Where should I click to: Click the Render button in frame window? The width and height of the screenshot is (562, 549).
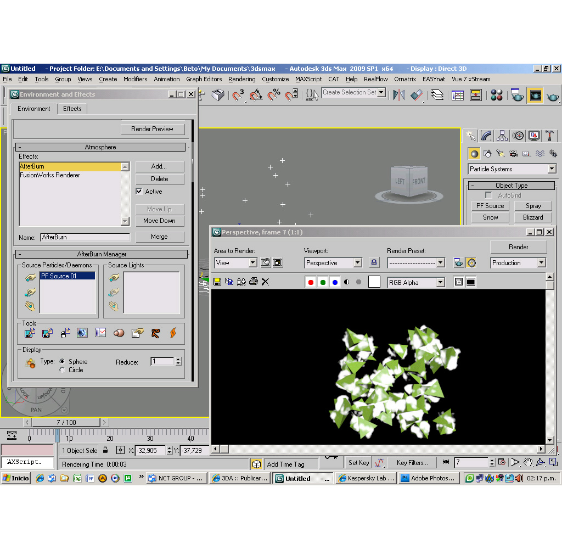point(518,247)
